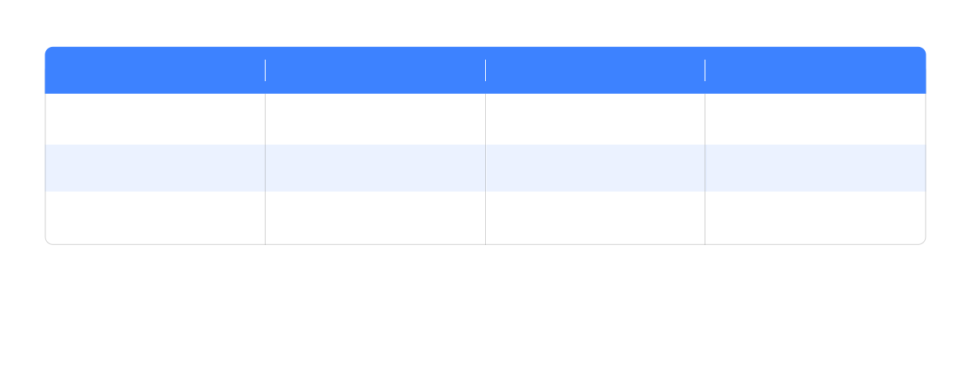Screen dimensions: 971x385
Task: Select shaded middle-row cell in first column
Action: (155, 168)
